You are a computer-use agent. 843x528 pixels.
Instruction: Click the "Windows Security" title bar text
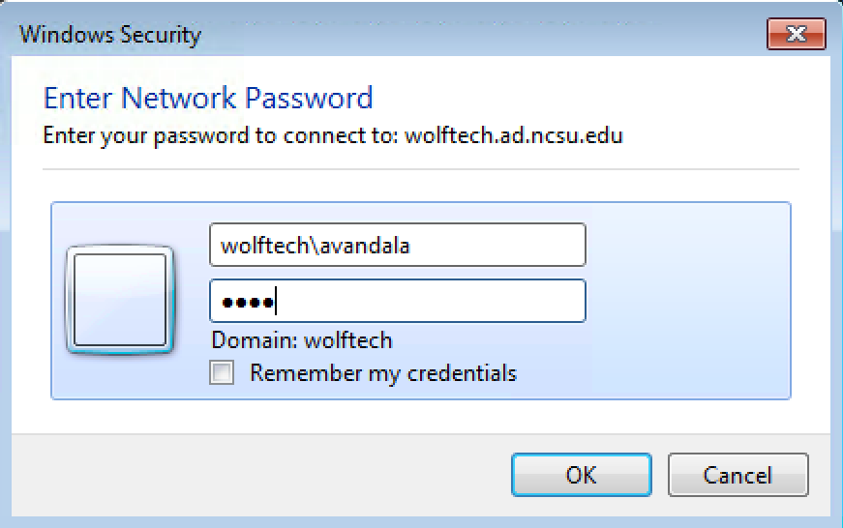coord(110,35)
